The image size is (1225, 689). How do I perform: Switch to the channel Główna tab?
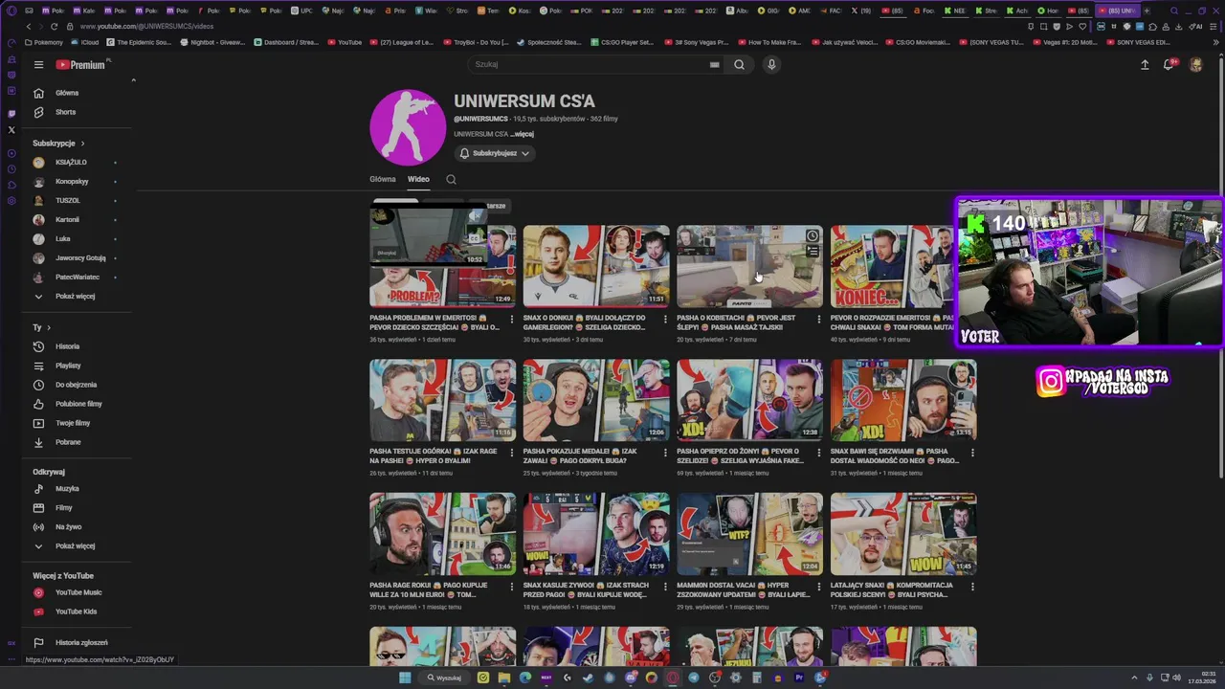pyautogui.click(x=383, y=179)
